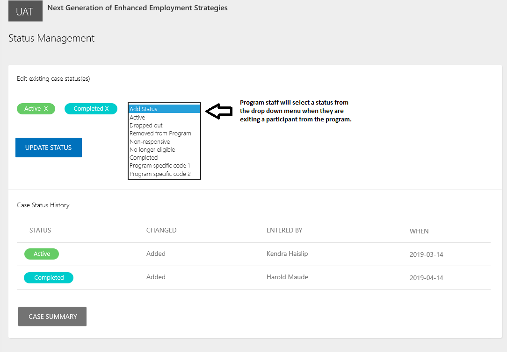The width and height of the screenshot is (507, 352).
Task: Open the Case Summary button
Action: (52, 317)
